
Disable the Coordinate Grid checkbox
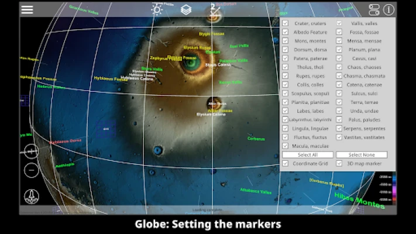pos(286,163)
